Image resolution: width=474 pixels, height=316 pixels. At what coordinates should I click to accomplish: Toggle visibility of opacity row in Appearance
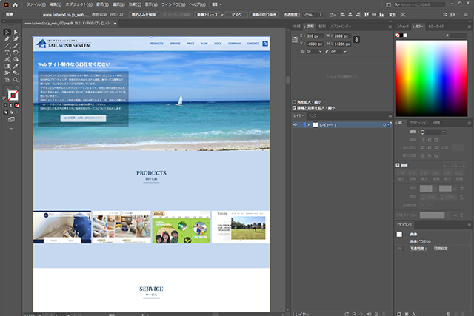click(x=399, y=249)
